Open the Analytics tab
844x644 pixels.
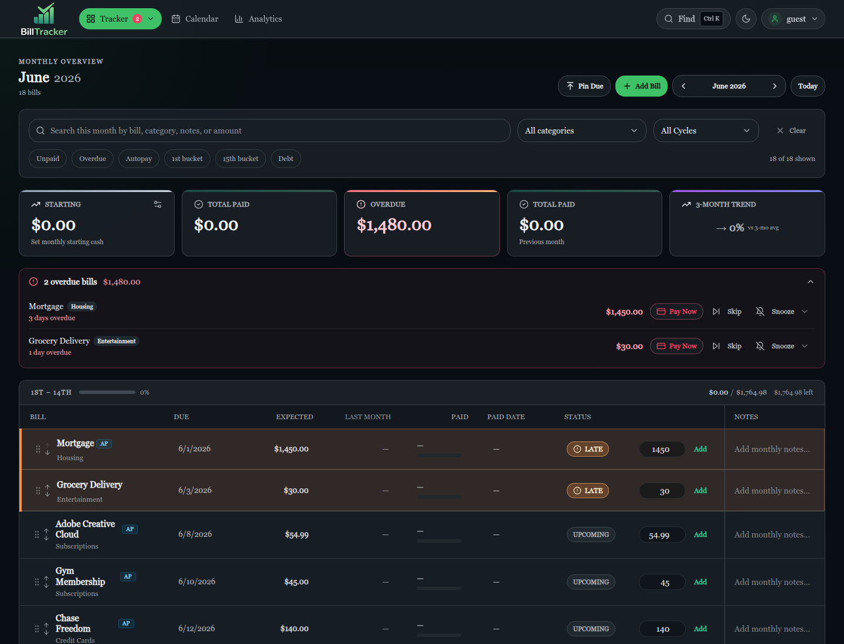pos(258,19)
